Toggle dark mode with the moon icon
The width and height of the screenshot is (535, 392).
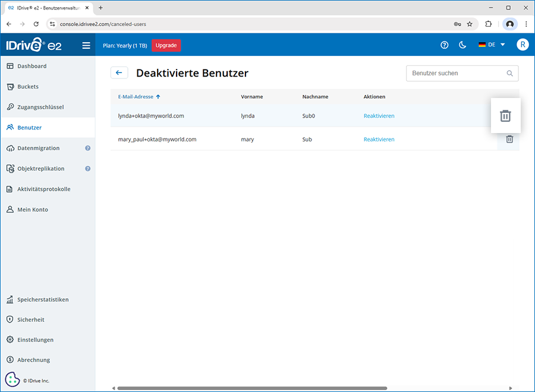[462, 45]
